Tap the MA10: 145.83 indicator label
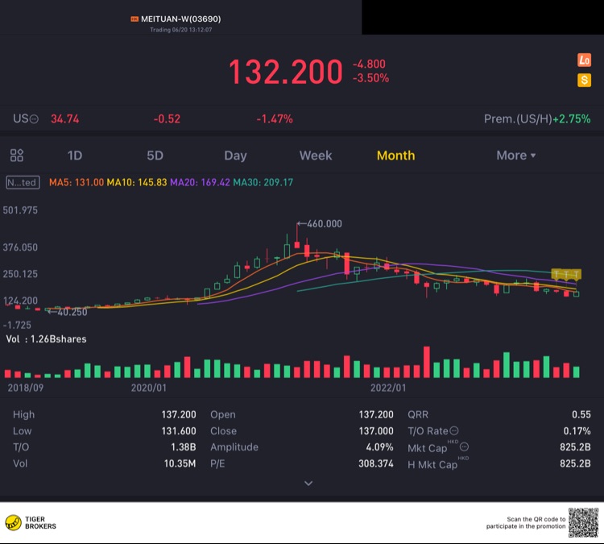The width and height of the screenshot is (604, 544). coord(137,182)
